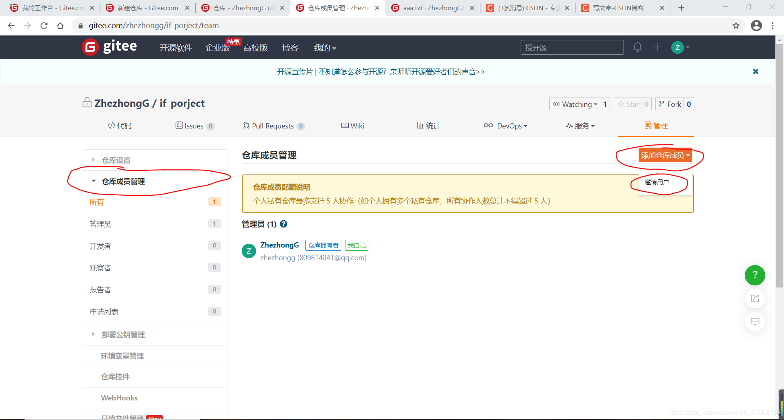Close the blue announcement banner
Viewport: 784px width, 420px height.
click(x=756, y=71)
